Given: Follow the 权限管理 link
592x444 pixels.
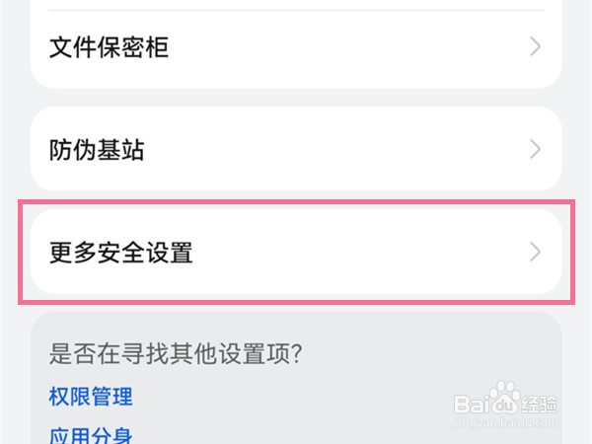Looking at the screenshot, I should pyautogui.click(x=91, y=397).
